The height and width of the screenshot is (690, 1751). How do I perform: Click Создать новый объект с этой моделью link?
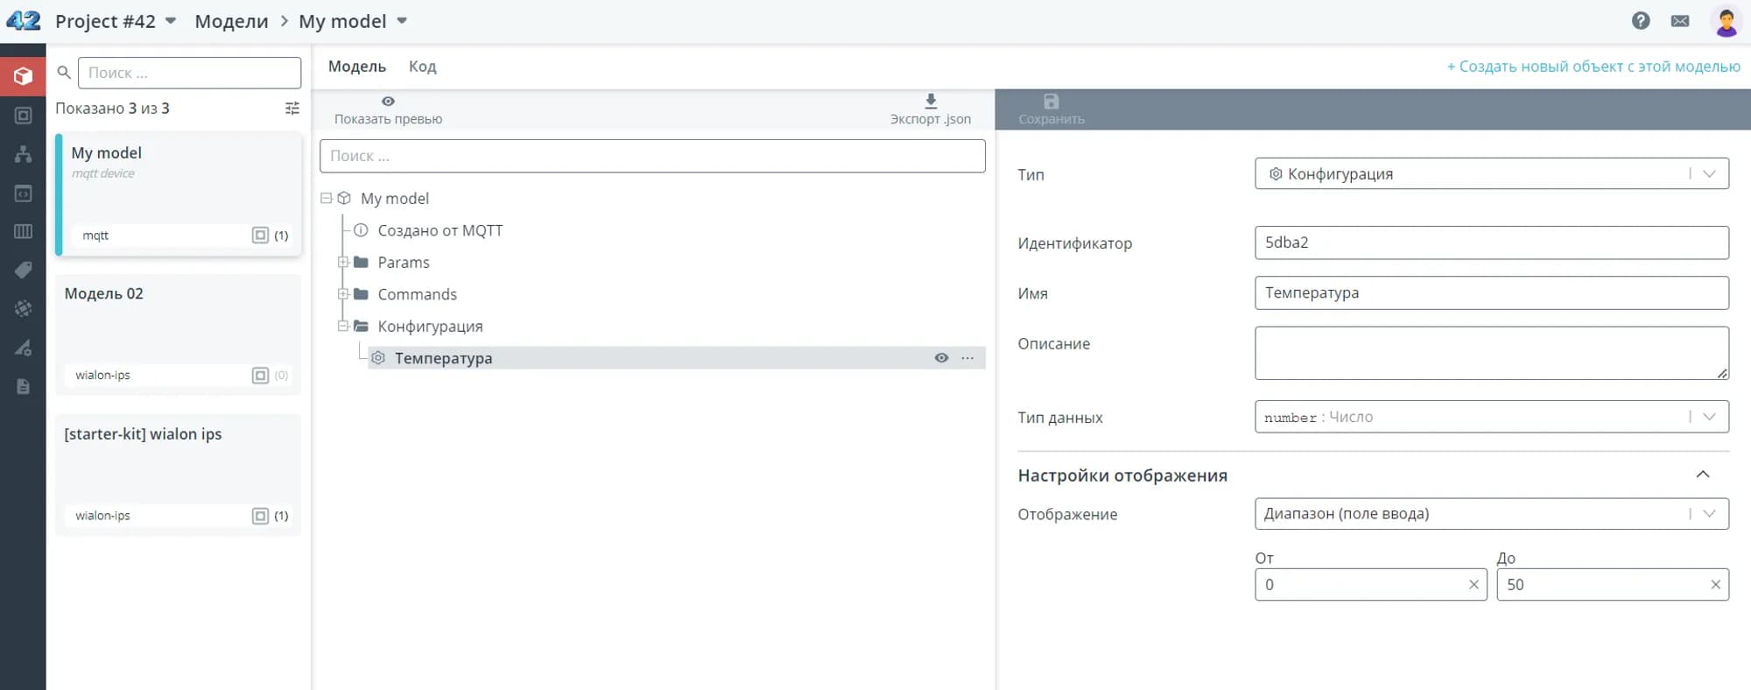1593,67
